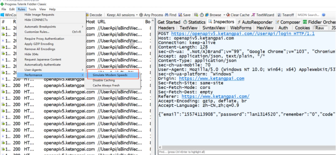Switch to the Statistics tab

coord(194,22)
